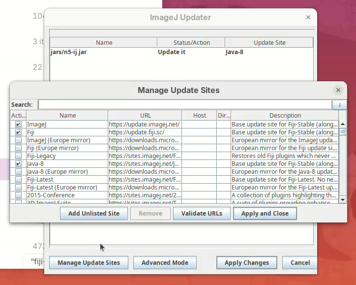
Task: Uncheck the ImageJ update site checkbox
Action: (18, 125)
